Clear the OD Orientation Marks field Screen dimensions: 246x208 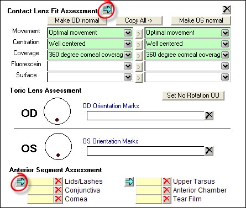click(209, 115)
